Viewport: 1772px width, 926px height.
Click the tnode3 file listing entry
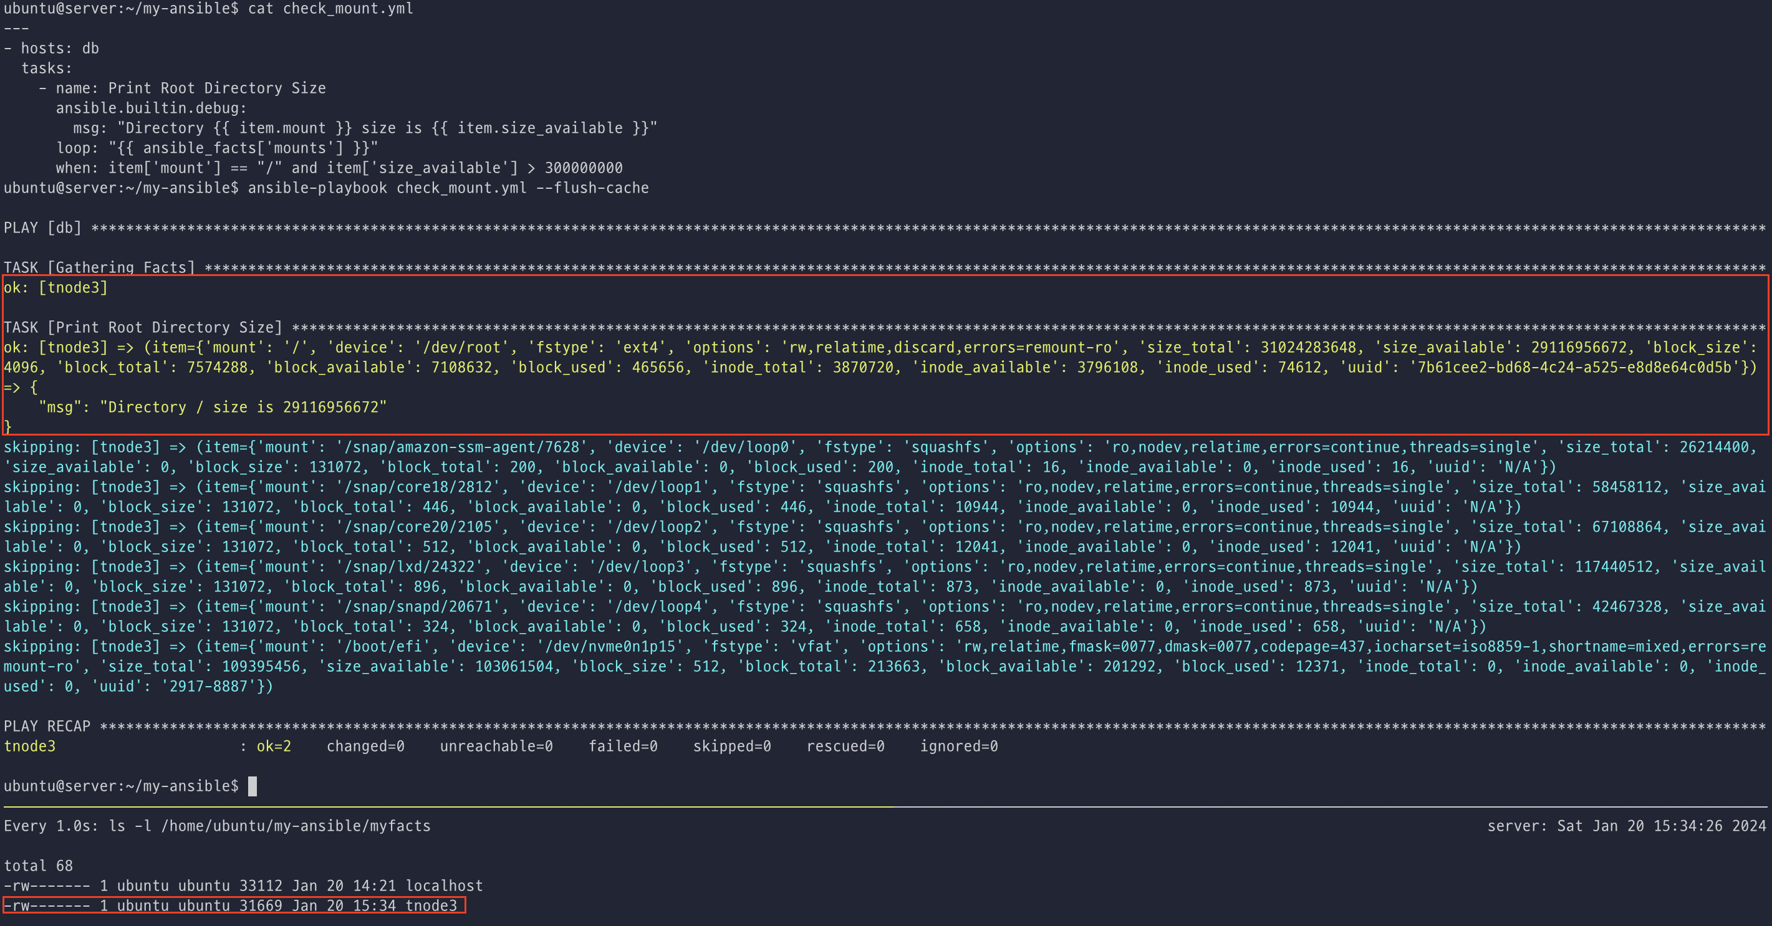point(234,905)
